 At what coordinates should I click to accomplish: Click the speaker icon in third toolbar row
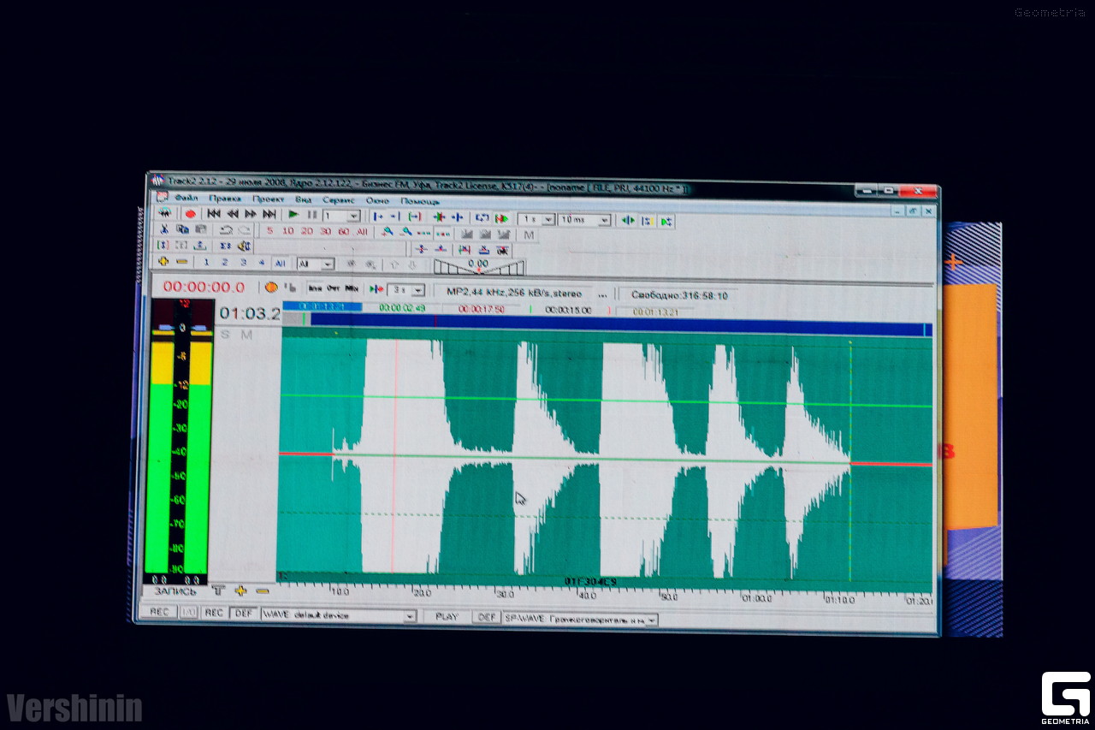244,246
